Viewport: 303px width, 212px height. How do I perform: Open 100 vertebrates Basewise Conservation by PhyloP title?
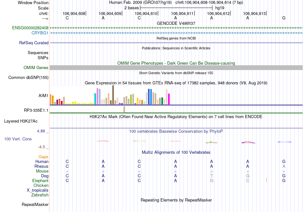tap(176, 131)
